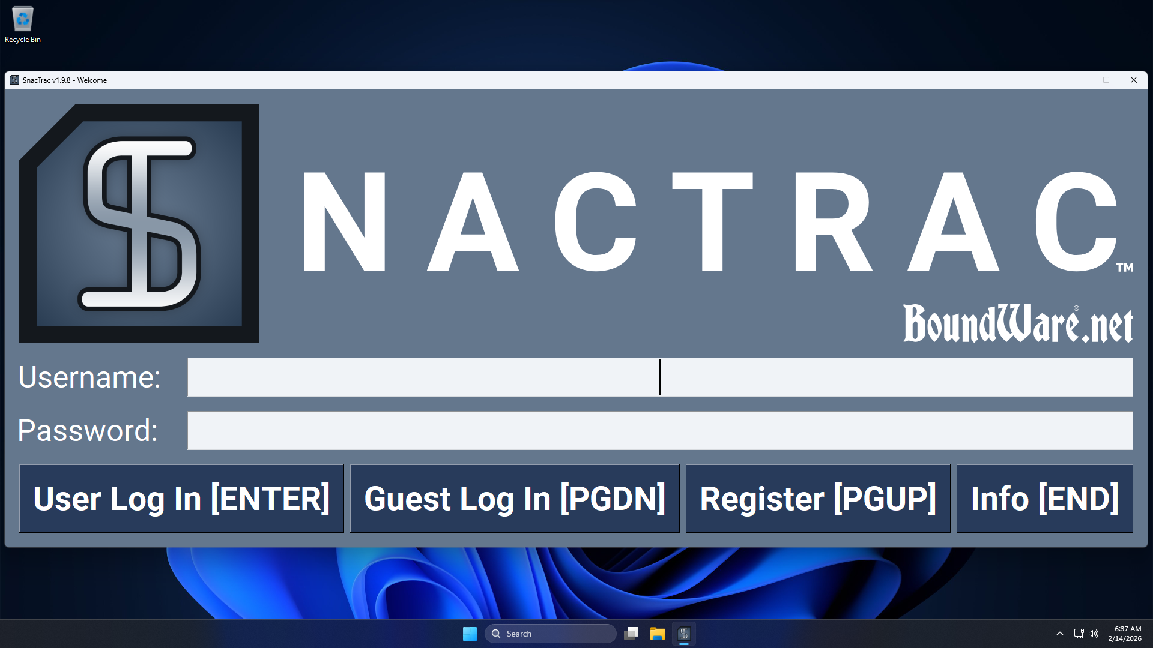The height and width of the screenshot is (648, 1153).
Task: Open the Info [END] button
Action: coord(1044,499)
